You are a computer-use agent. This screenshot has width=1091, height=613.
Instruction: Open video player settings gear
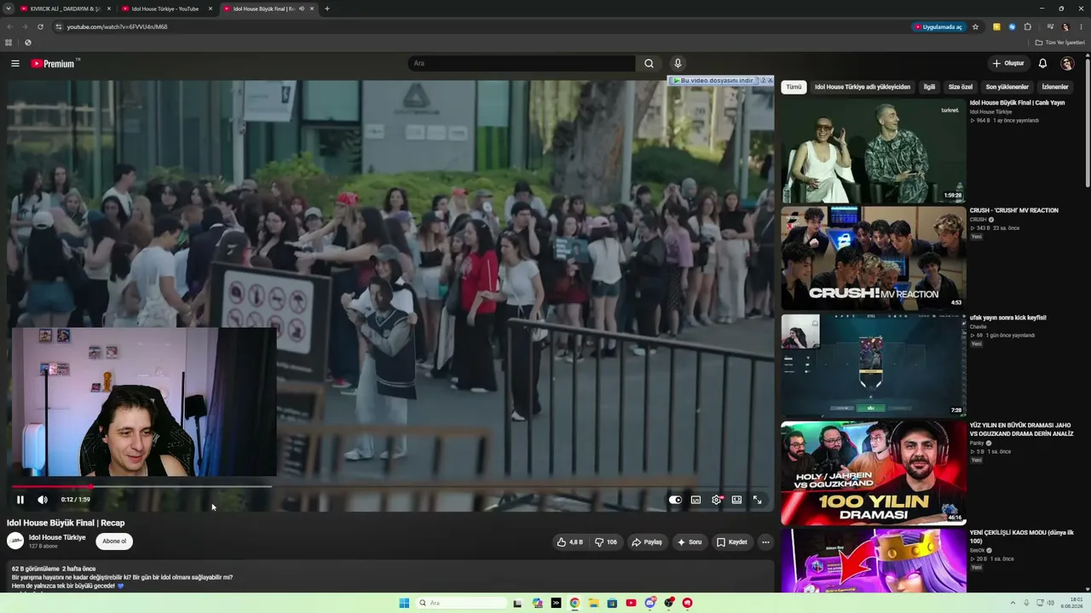[x=716, y=500]
